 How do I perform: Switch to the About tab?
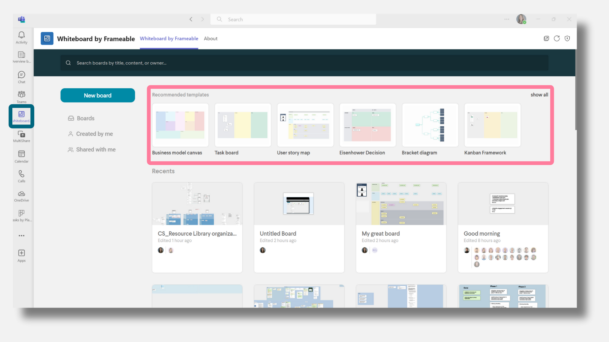click(x=211, y=38)
